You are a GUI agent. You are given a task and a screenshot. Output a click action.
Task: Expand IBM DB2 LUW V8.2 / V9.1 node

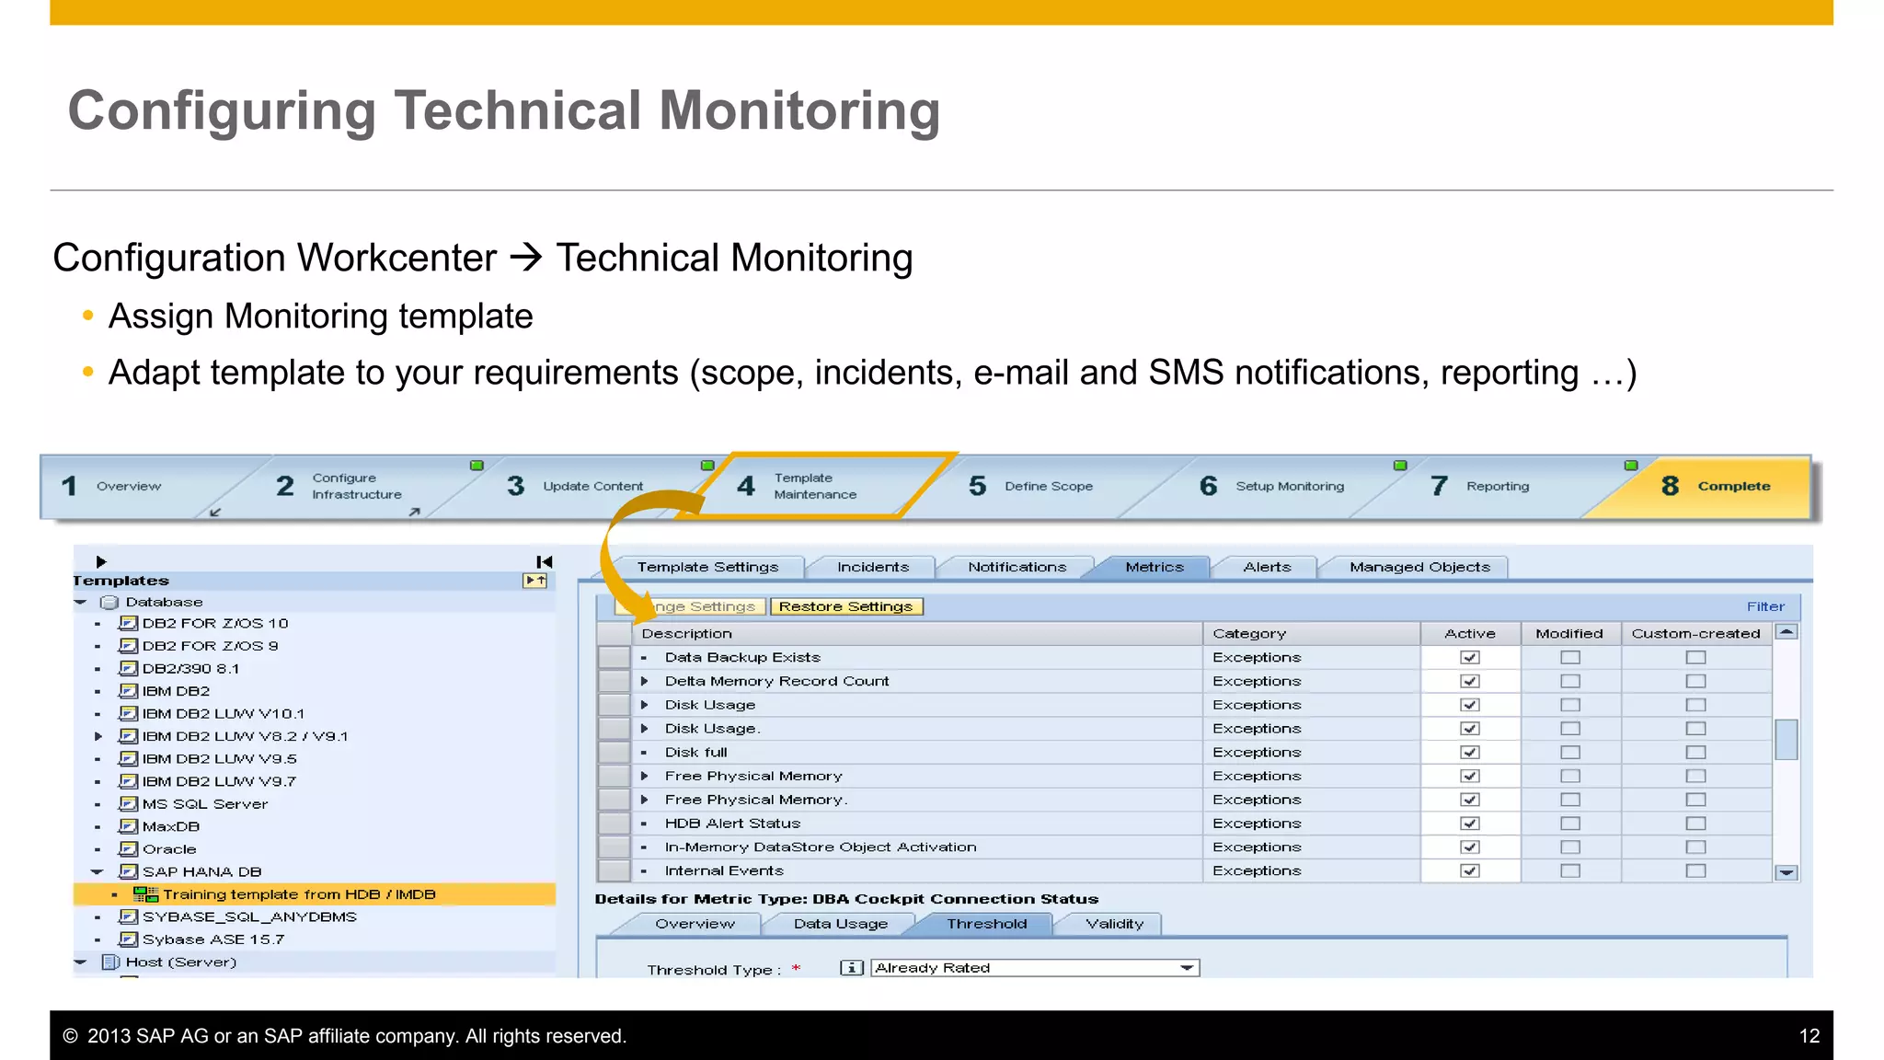[98, 736]
